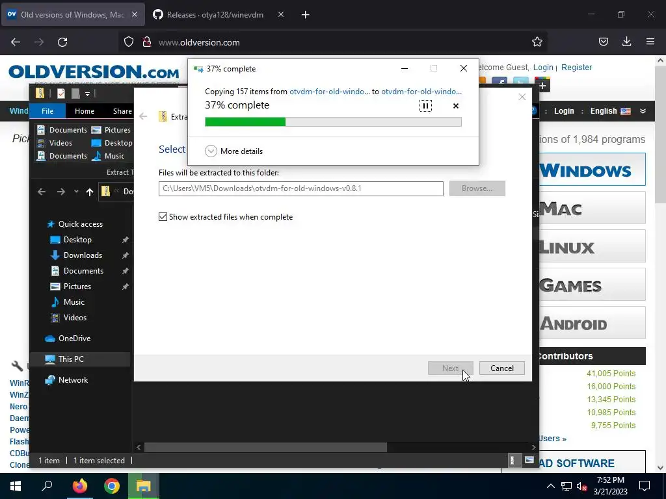The image size is (666, 499).
Task: Select the Mac platform button
Action: click(x=592, y=208)
